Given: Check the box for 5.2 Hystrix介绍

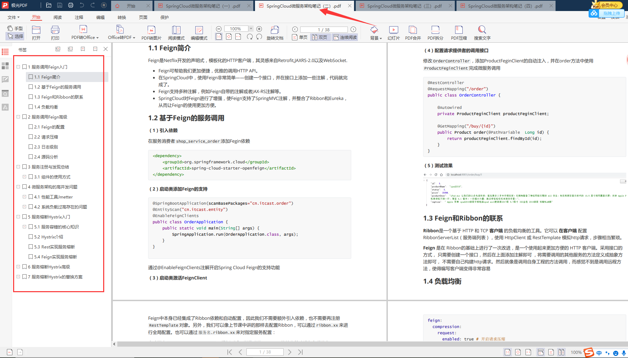Looking at the screenshot, I should click(31, 237).
